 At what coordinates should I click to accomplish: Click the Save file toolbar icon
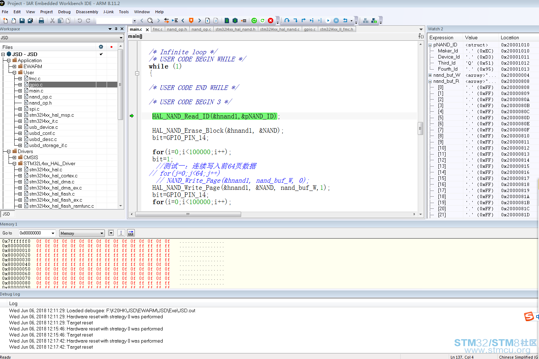pos(22,21)
